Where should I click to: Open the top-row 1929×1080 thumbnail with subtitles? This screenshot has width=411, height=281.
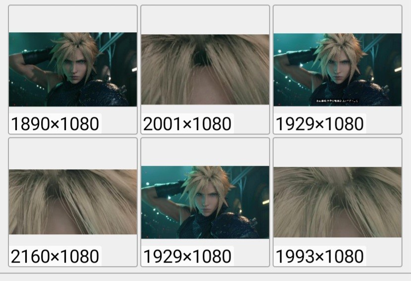coord(337,70)
